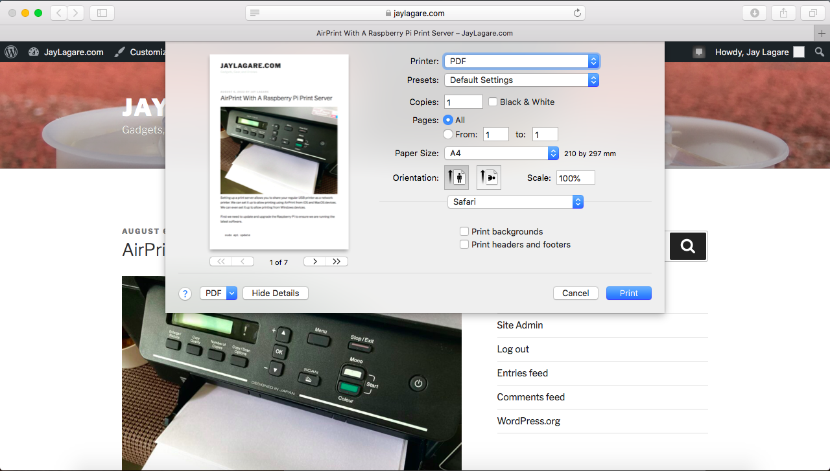830x471 pixels.
Task: Go back with Safari's back arrow
Action: 59,13
